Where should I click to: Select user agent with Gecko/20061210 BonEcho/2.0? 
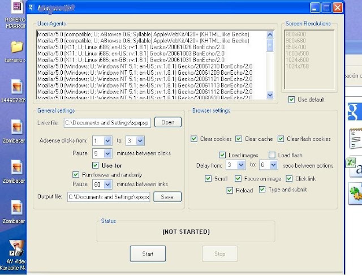(x=145, y=66)
